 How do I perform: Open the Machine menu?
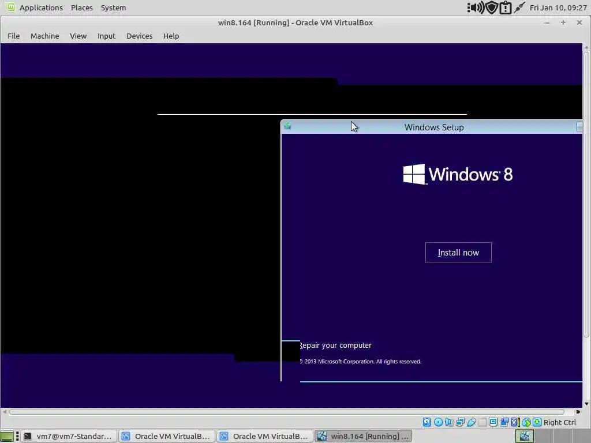(45, 36)
